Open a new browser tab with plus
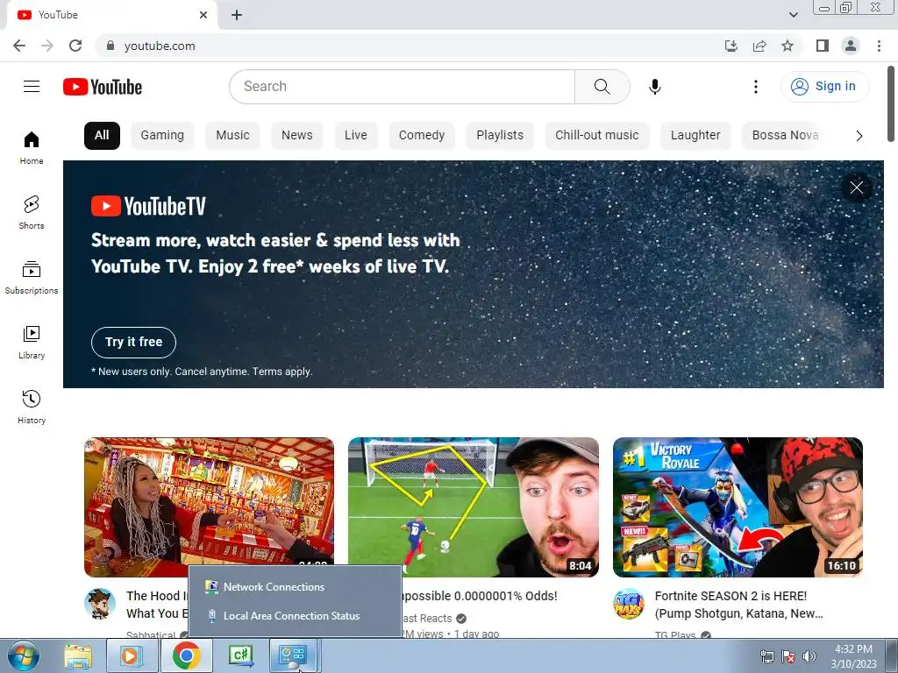Image resolution: width=898 pixels, height=673 pixels. pyautogui.click(x=237, y=15)
